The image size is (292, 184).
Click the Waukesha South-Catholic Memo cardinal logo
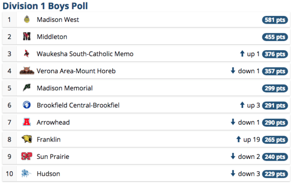tap(27, 54)
